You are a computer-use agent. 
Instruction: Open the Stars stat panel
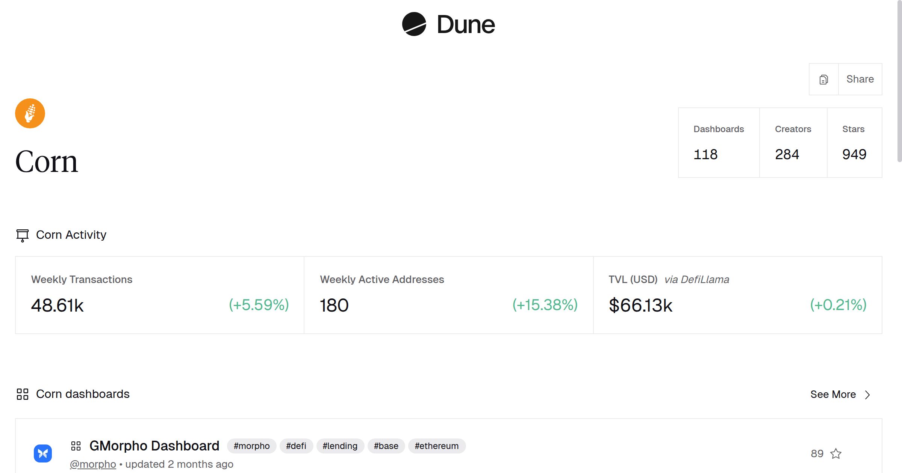(854, 143)
